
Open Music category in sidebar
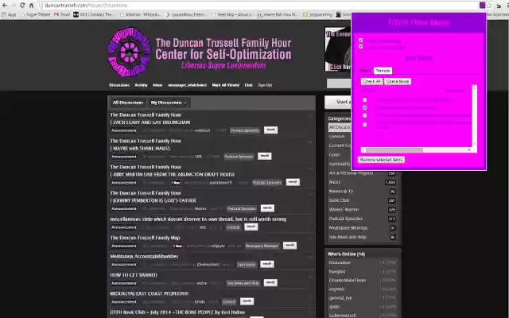pos(363,182)
